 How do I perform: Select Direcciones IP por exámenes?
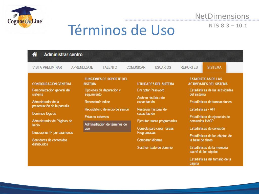(53, 132)
